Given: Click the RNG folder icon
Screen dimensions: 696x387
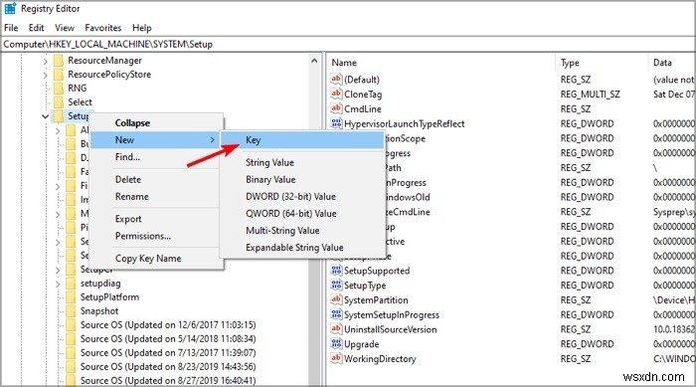Looking at the screenshot, I should pos(58,89).
